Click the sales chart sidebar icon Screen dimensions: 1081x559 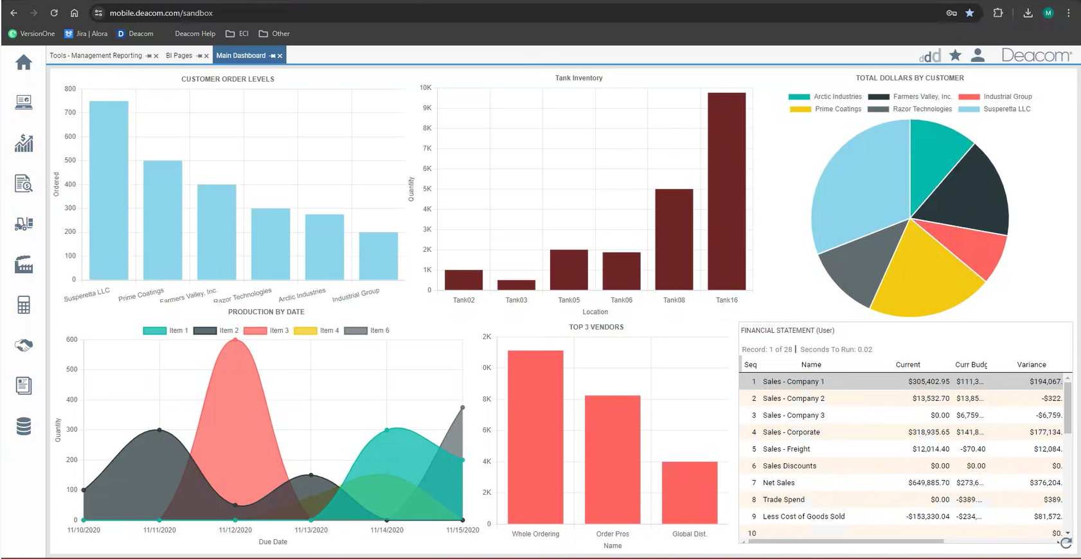point(24,143)
